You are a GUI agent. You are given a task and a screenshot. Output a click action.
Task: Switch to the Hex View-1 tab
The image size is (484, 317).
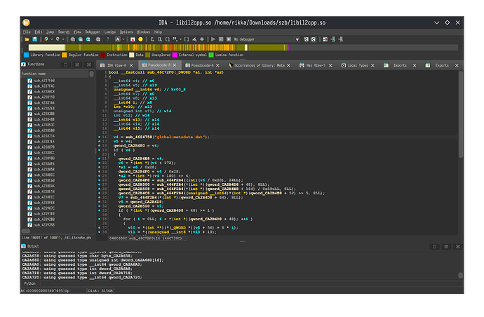pyautogui.click(x=316, y=65)
